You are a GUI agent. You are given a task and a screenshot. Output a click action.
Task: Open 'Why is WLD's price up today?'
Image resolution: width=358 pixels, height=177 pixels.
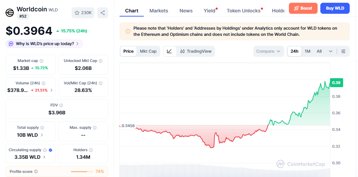point(44,44)
